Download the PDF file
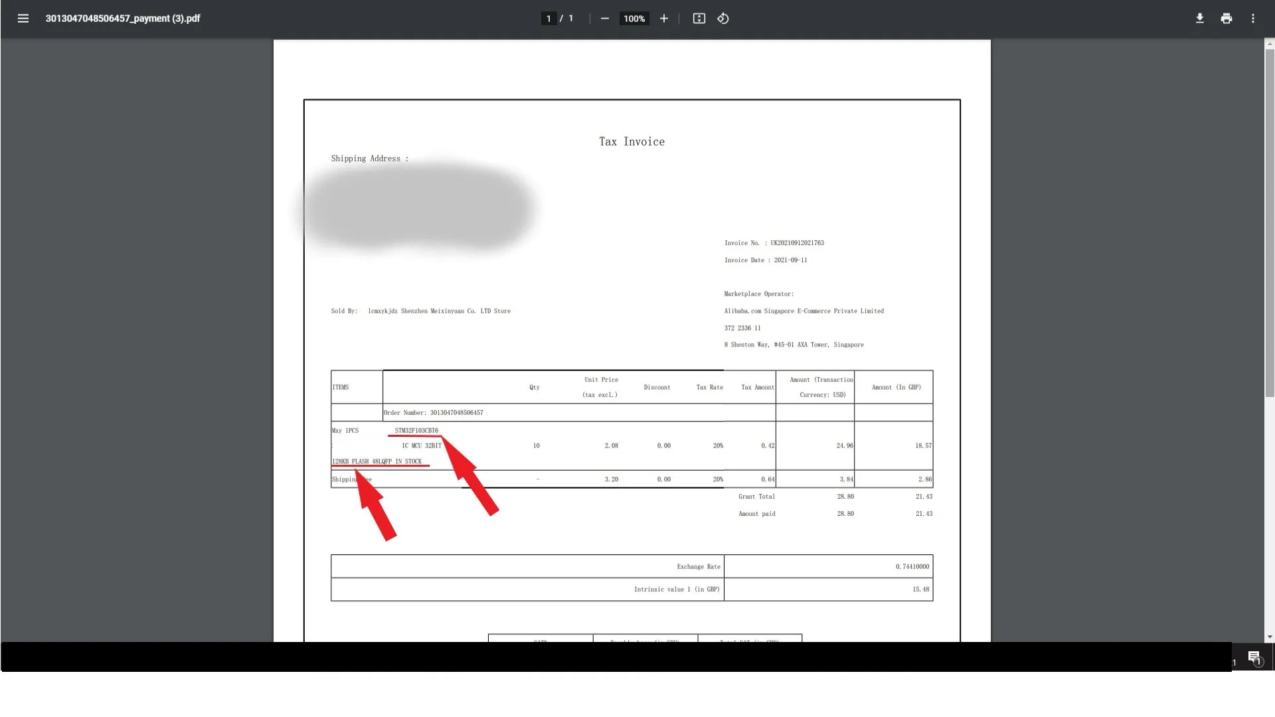 1199,19
